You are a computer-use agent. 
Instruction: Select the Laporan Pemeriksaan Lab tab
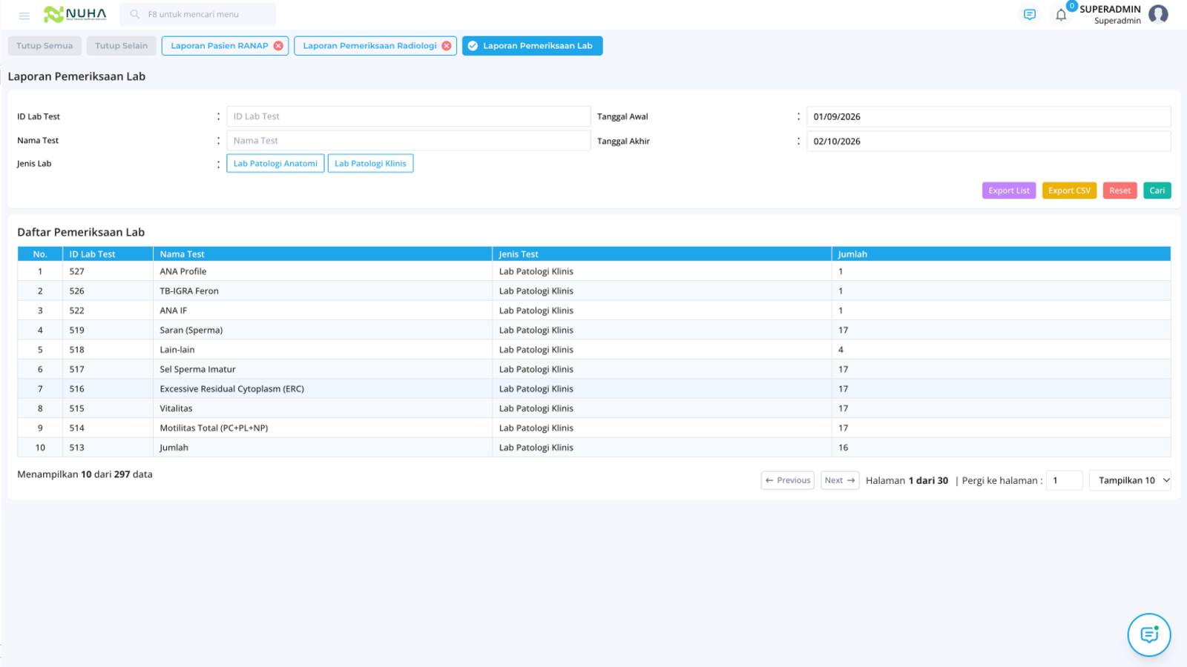[533, 46]
